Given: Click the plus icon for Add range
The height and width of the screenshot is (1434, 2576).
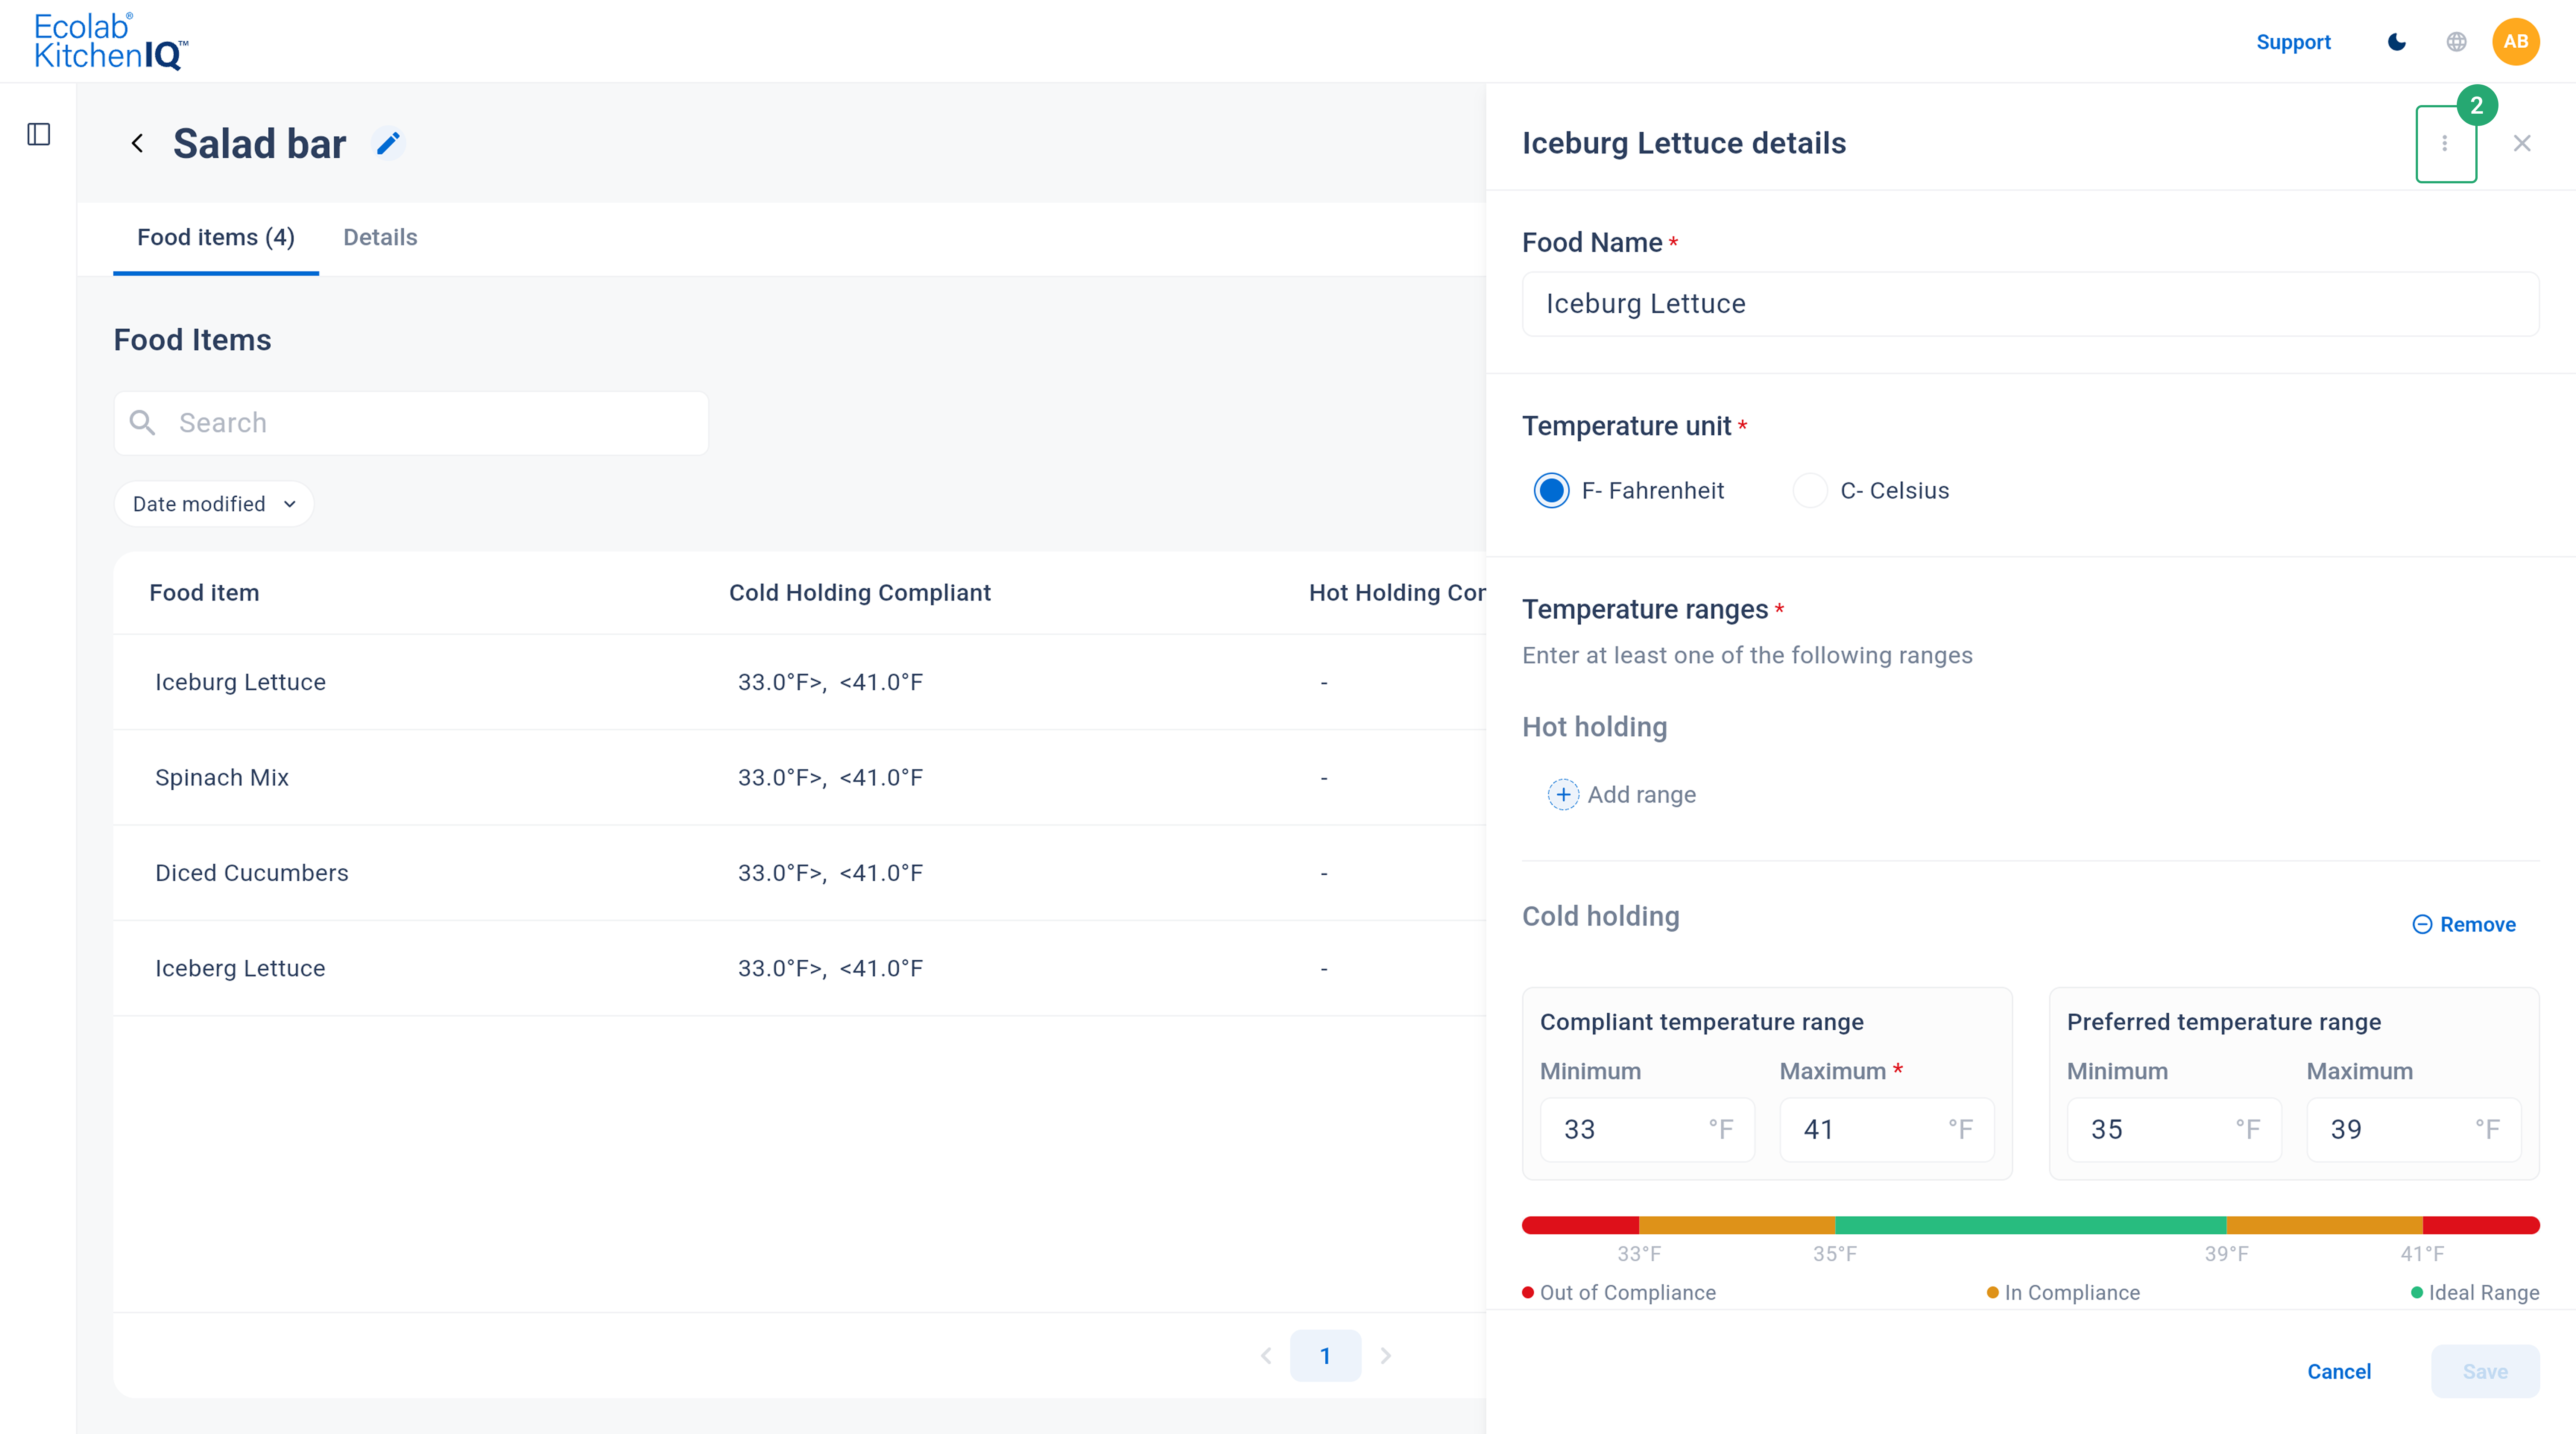Looking at the screenshot, I should [x=1563, y=795].
